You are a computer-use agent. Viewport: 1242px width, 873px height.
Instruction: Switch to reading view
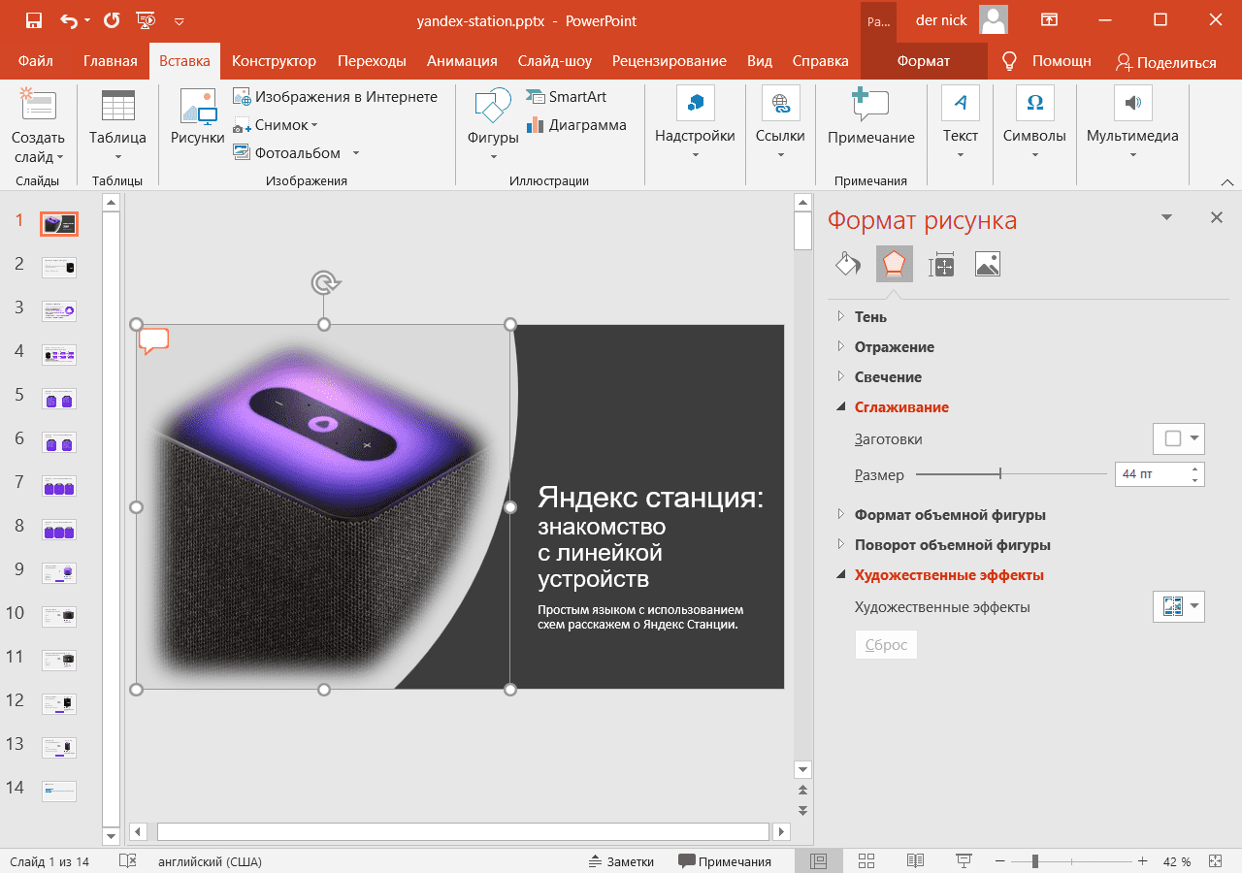915,860
